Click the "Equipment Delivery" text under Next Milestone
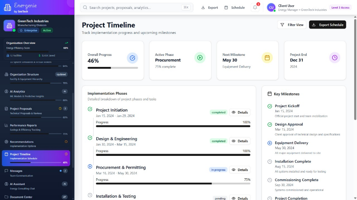The width and height of the screenshot is (357, 200). tap(236, 67)
